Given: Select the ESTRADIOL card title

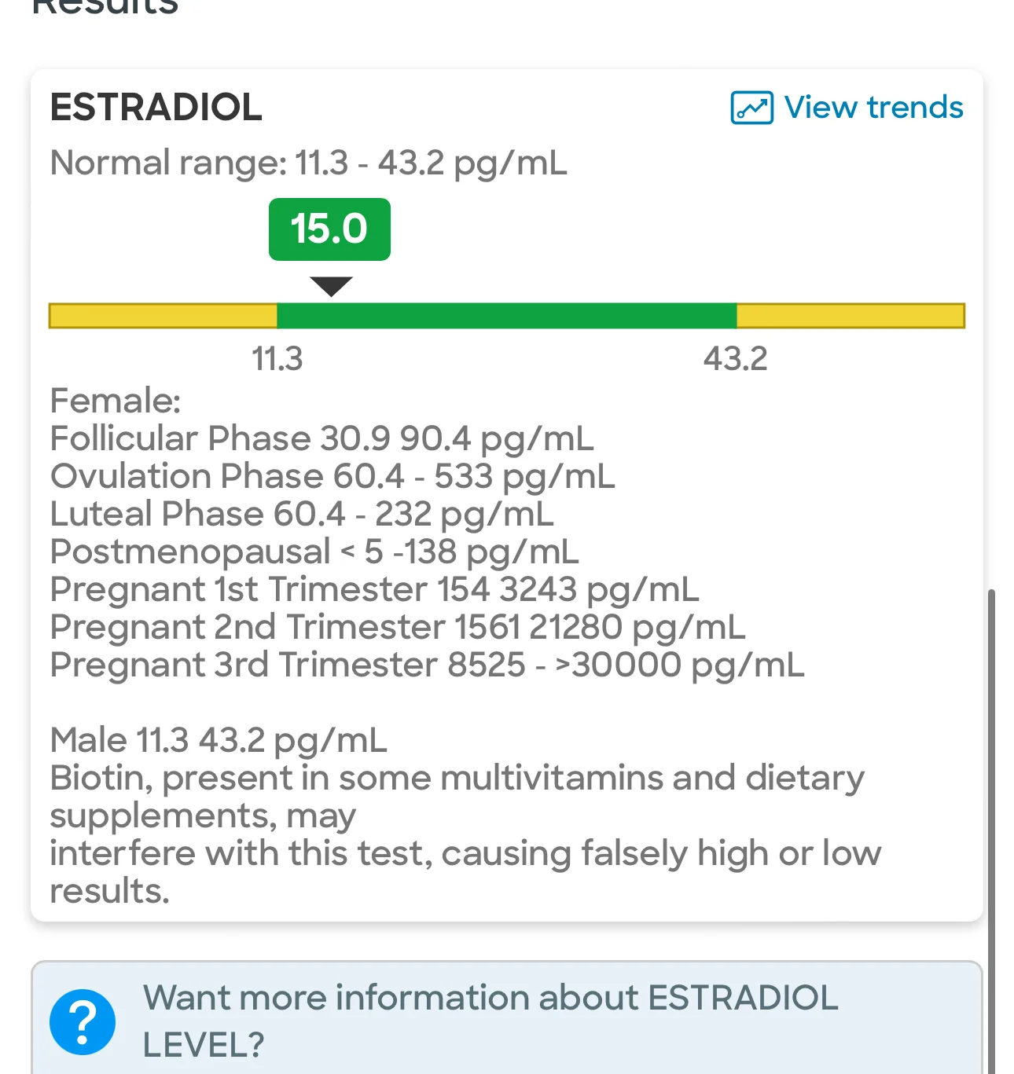Looking at the screenshot, I should (156, 108).
